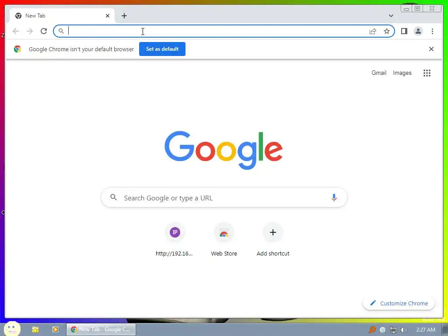Image resolution: width=448 pixels, height=336 pixels.
Task: Bookmark this tab with the star icon
Action: coord(387,31)
